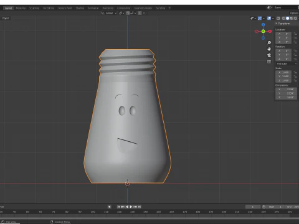299x224 pixels.
Task: Select material preview viewport shading
Action: pos(292,18)
